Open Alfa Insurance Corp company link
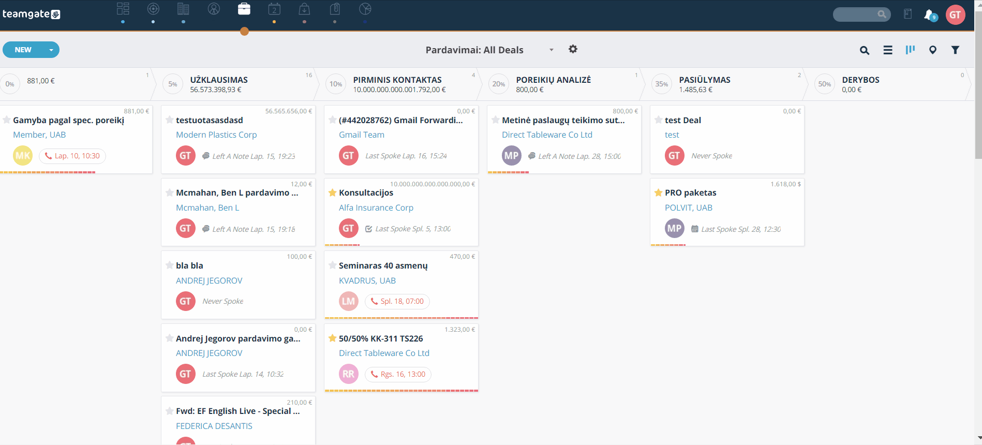 [376, 207]
